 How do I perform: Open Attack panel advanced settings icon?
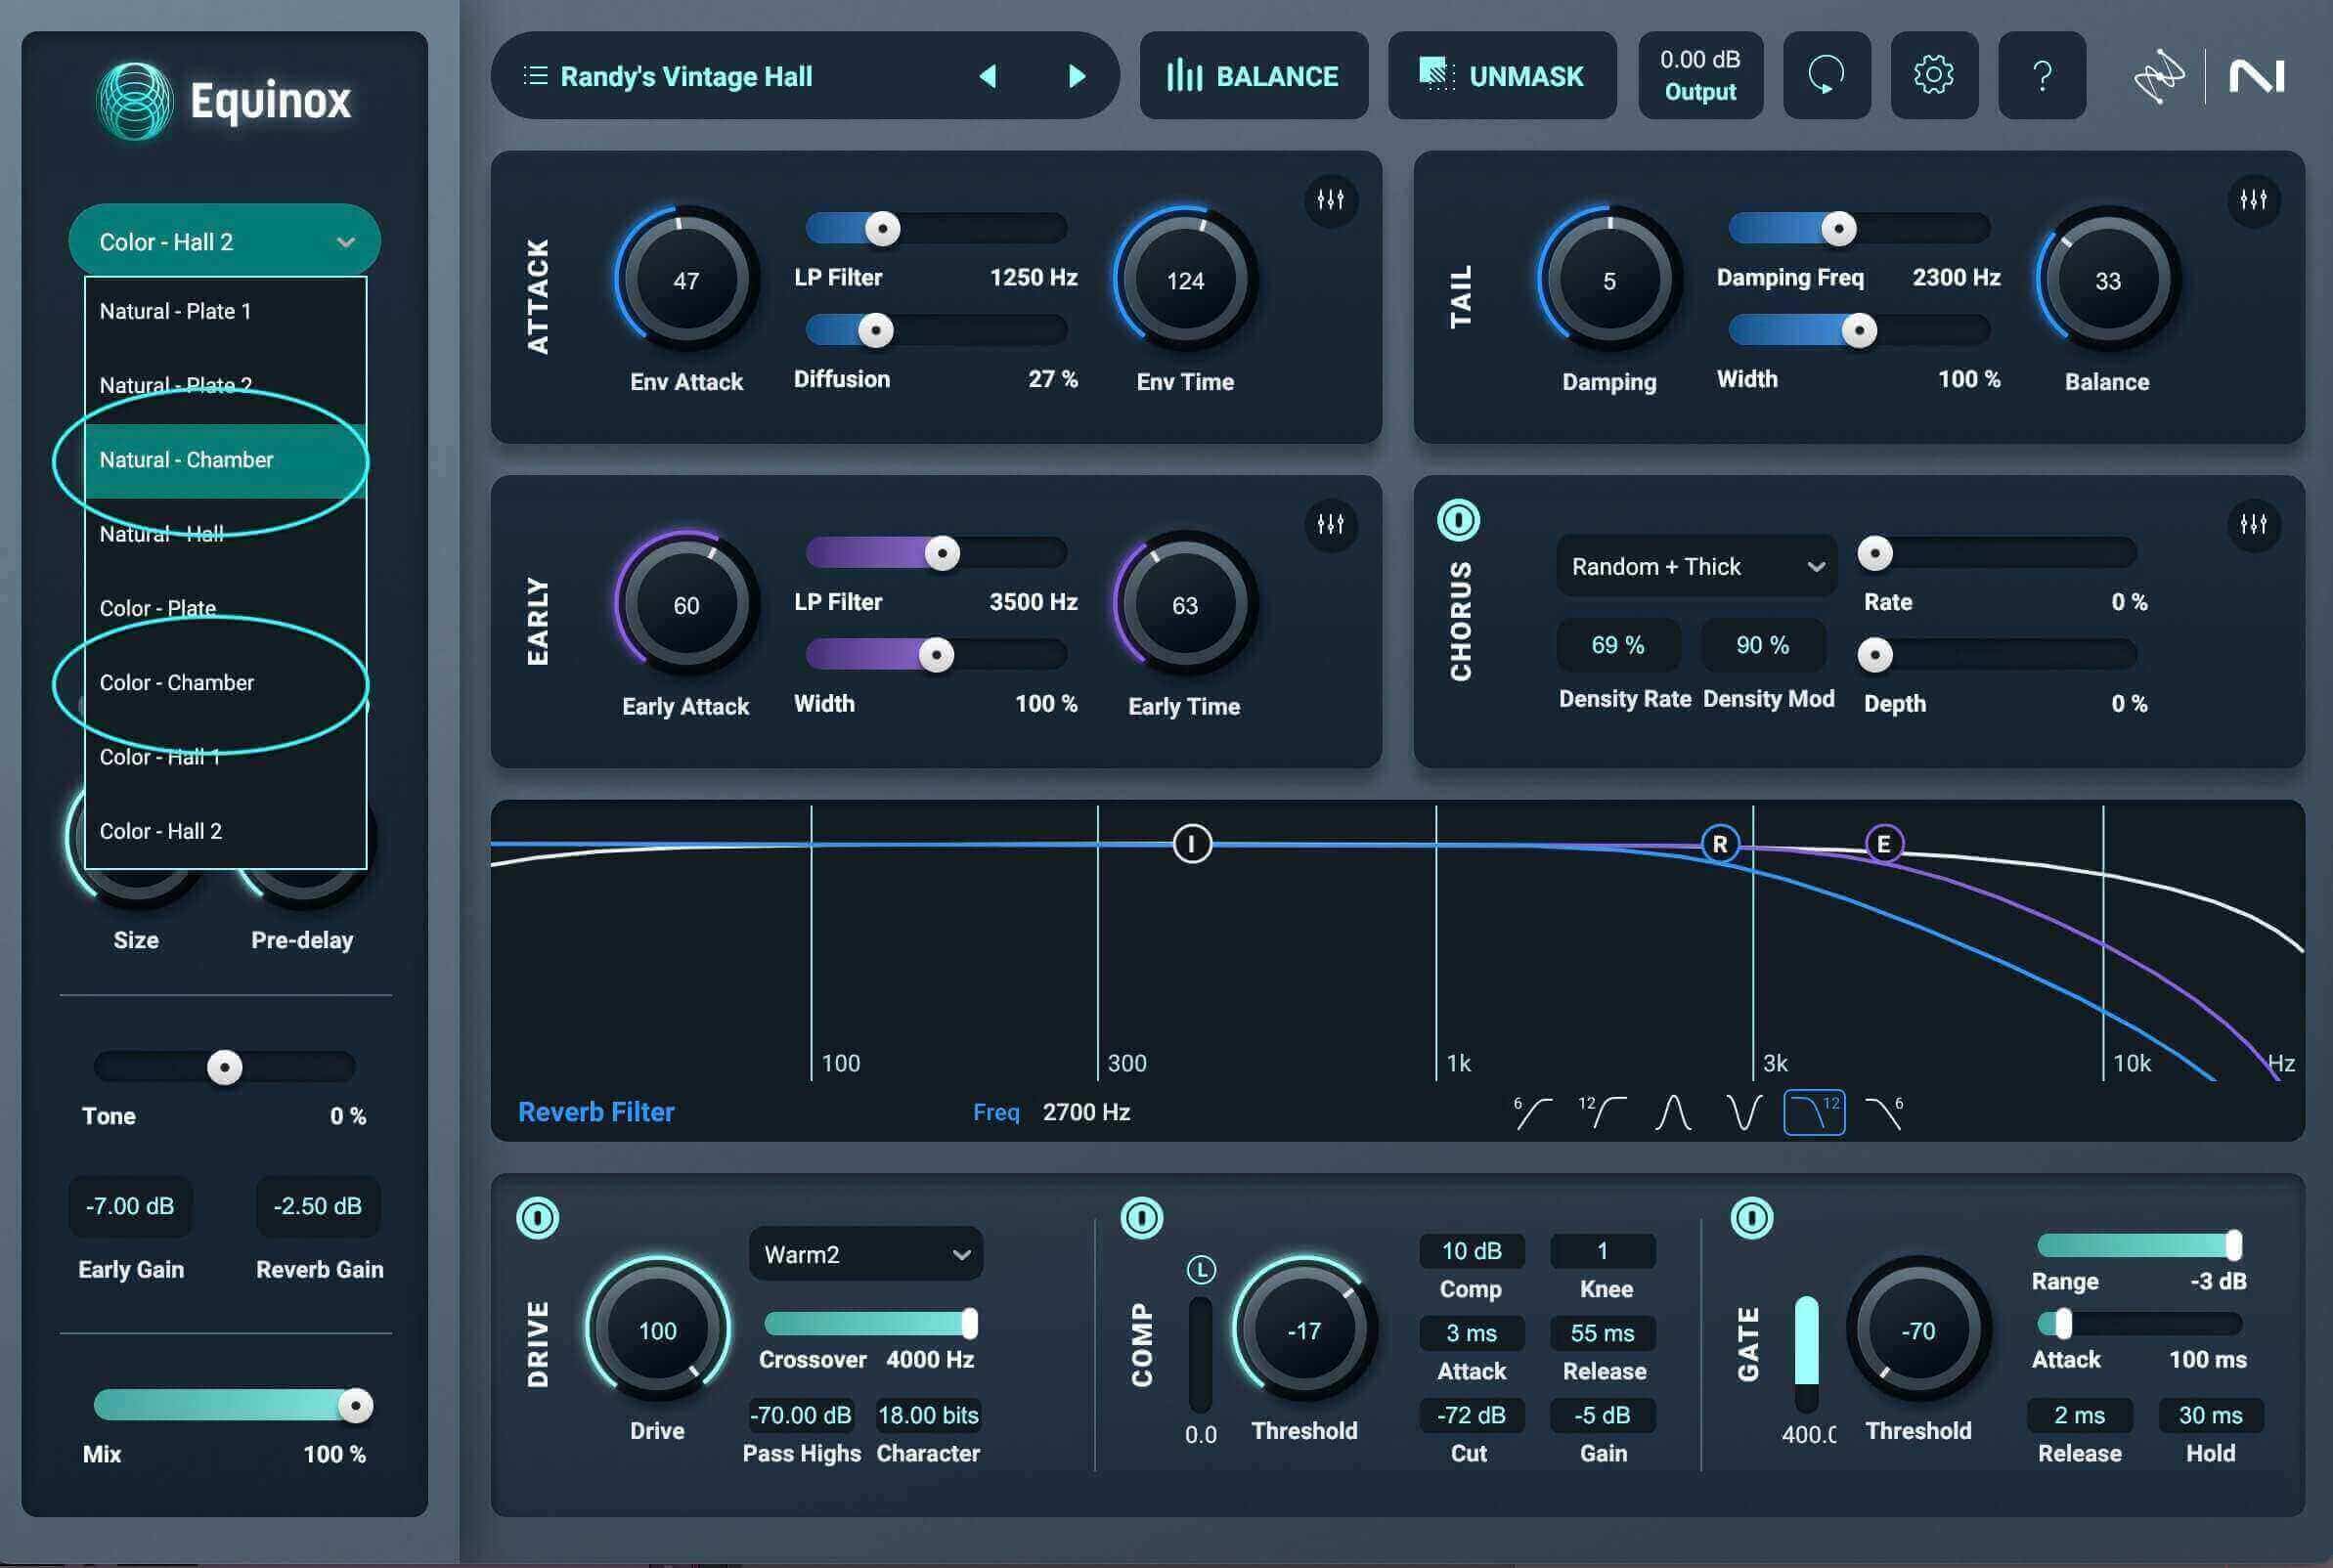click(1330, 200)
